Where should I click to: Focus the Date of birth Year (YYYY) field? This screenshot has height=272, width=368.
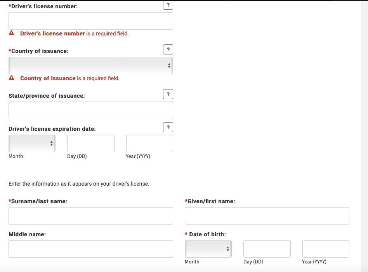tap(326, 249)
